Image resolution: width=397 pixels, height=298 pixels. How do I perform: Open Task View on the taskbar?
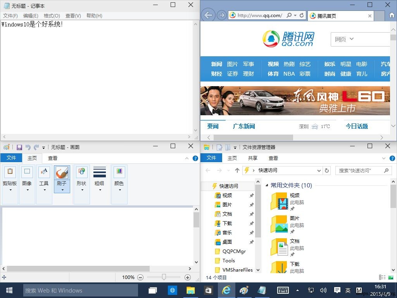153,290
